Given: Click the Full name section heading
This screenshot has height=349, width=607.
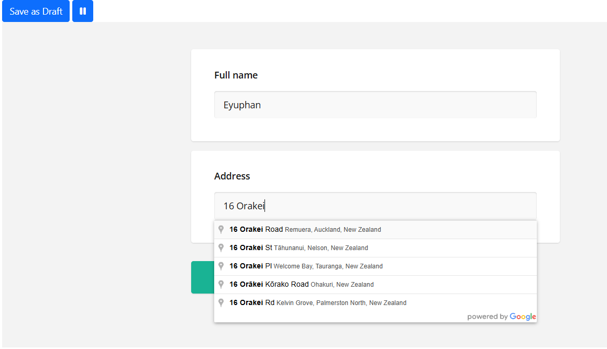Looking at the screenshot, I should [x=236, y=75].
